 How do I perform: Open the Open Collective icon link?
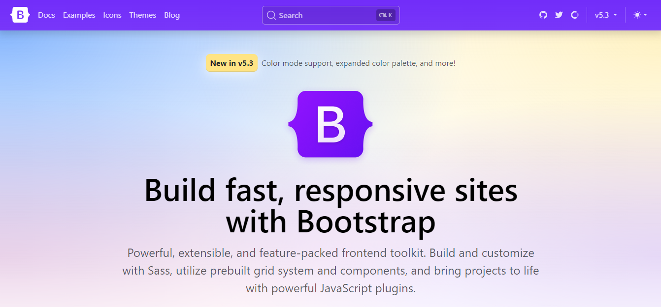[x=574, y=15]
